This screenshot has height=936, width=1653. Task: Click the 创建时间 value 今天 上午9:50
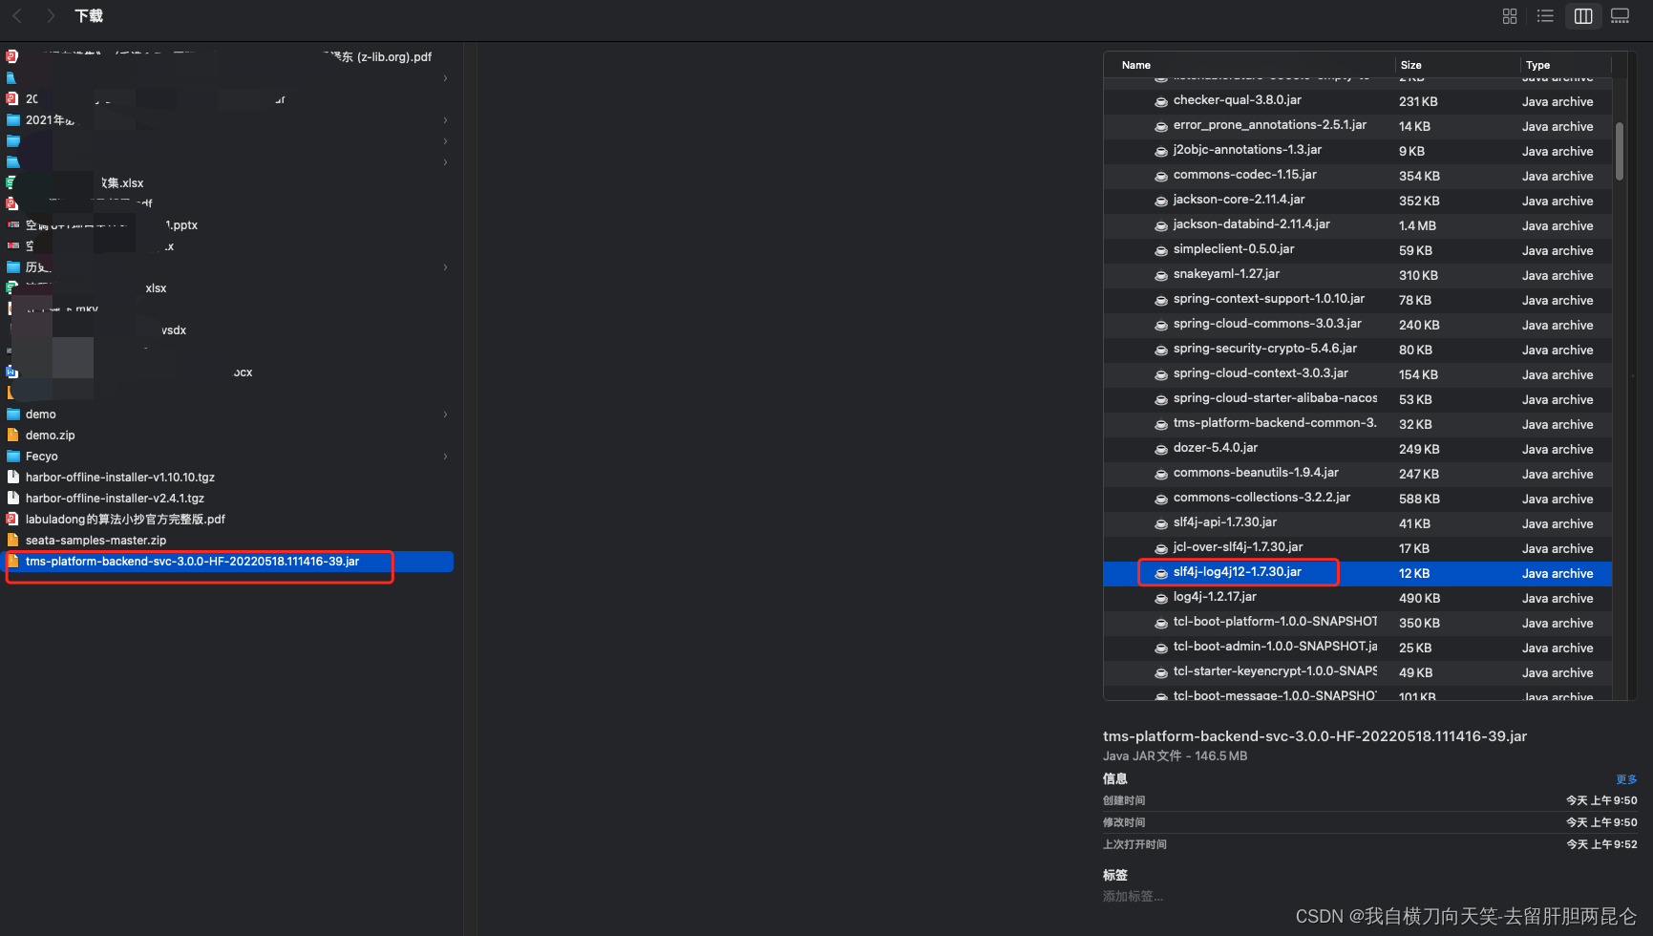1601,800
